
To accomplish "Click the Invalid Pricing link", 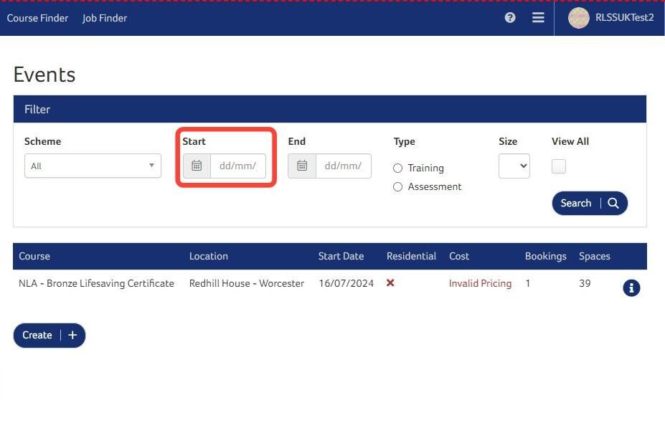I will [480, 284].
